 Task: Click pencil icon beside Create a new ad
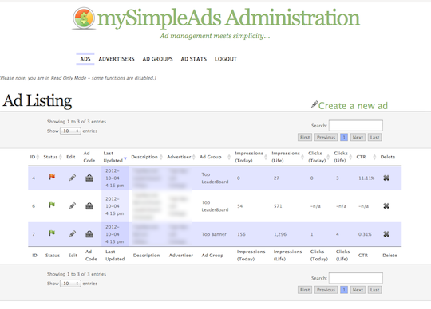click(314, 104)
